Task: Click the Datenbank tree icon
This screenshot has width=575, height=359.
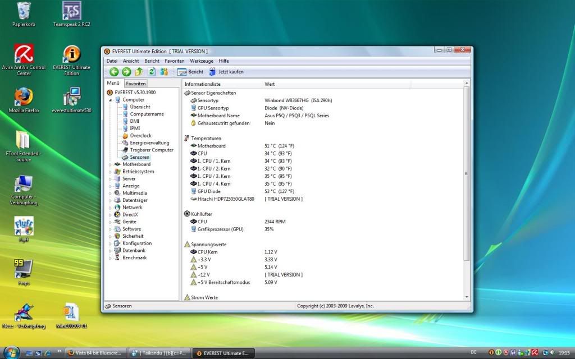Action: coord(117,251)
